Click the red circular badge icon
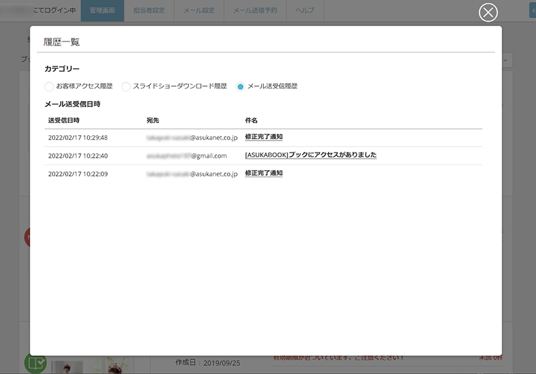This screenshot has width=536, height=374. 27,236
